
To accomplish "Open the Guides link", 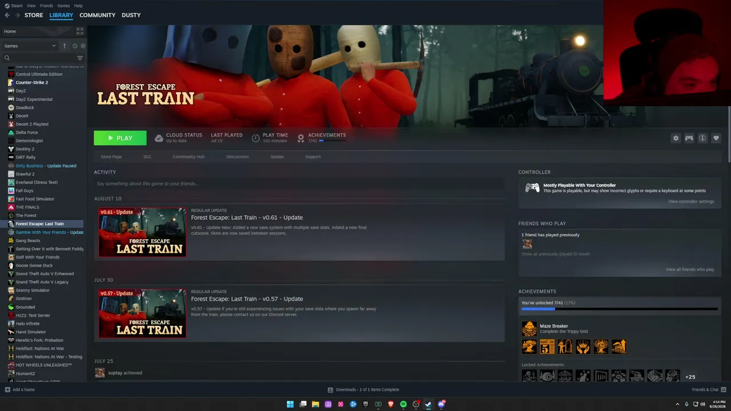I will click(277, 156).
